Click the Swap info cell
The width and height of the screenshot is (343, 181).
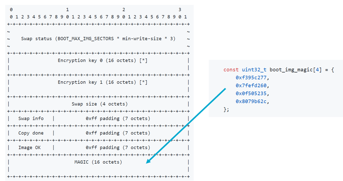(31, 119)
